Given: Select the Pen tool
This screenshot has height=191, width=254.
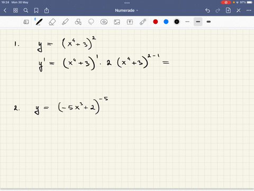Looking at the screenshot, I should click(39, 22).
